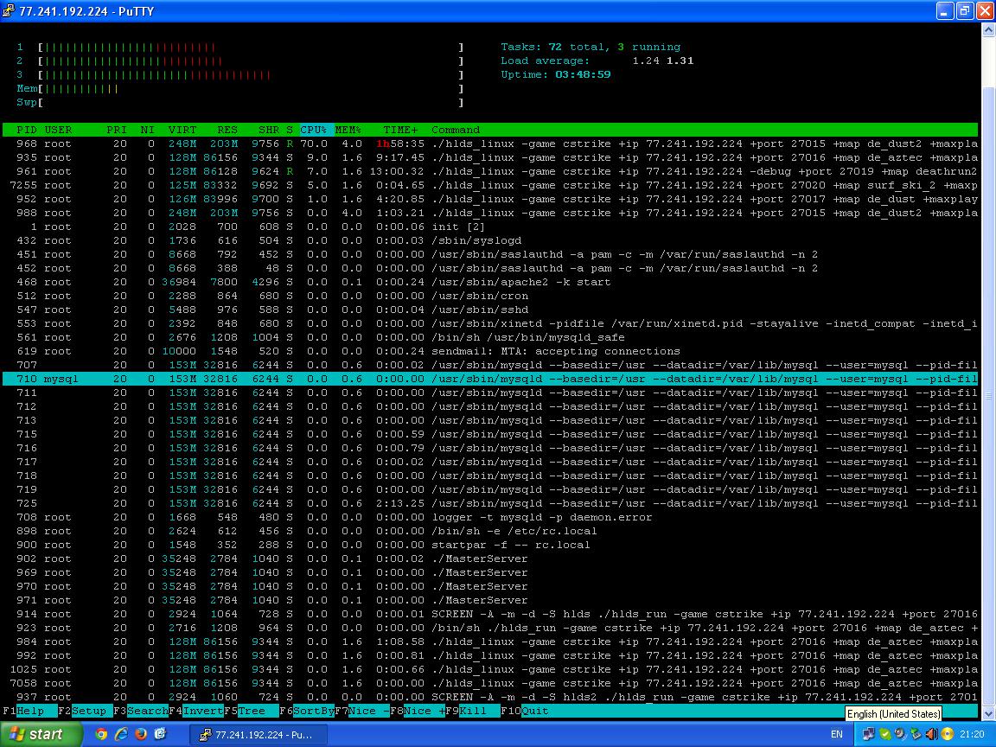This screenshot has height=747, width=996.
Task: Sort by the USER column header
Action: pyautogui.click(x=58, y=130)
